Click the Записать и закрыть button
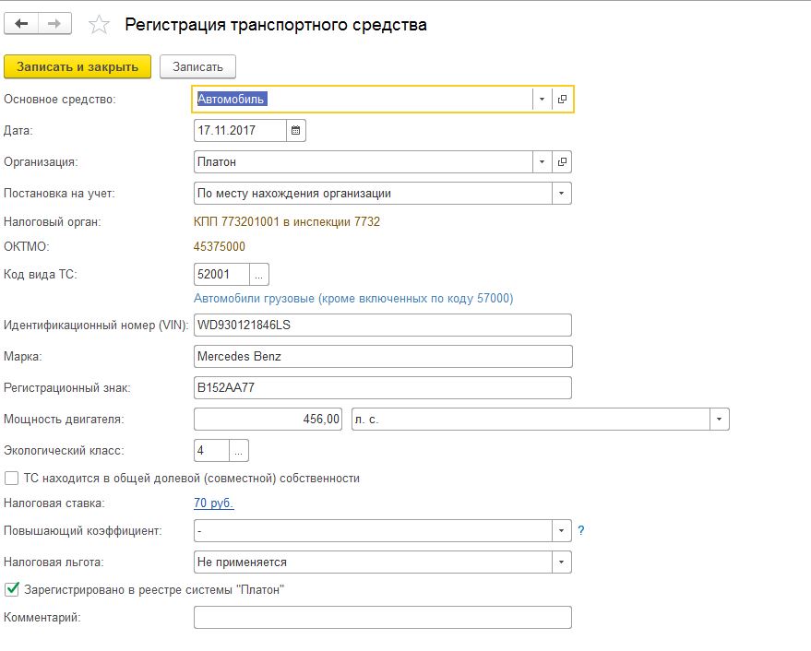Viewport: 811px width, 651px height. click(x=78, y=66)
